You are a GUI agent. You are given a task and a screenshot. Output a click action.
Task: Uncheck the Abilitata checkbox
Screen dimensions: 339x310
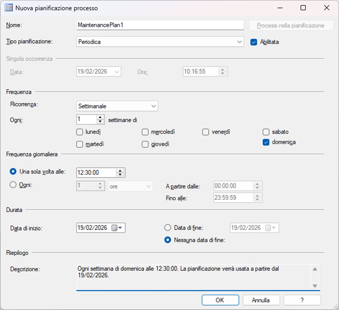point(254,42)
